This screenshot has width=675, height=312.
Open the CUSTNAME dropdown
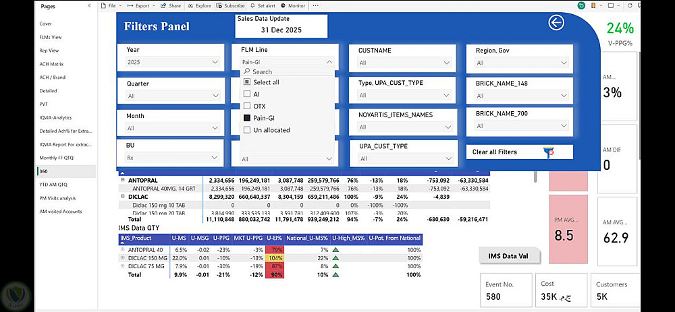pos(404,63)
